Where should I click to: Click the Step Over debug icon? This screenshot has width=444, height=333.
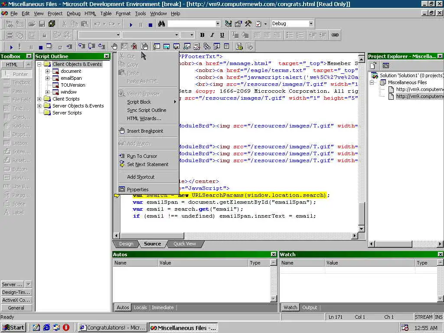coord(91,46)
